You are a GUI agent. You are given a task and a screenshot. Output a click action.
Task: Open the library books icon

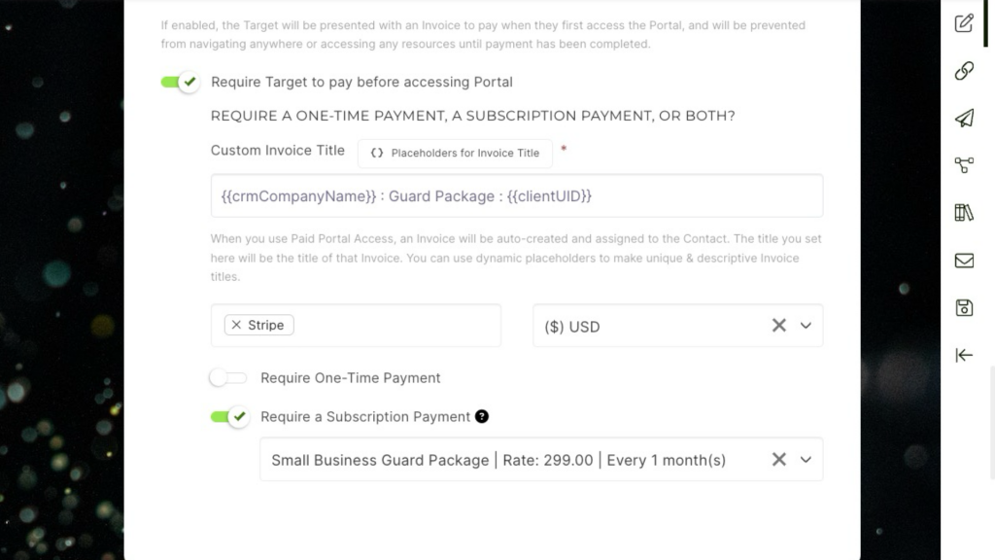pyautogui.click(x=964, y=213)
